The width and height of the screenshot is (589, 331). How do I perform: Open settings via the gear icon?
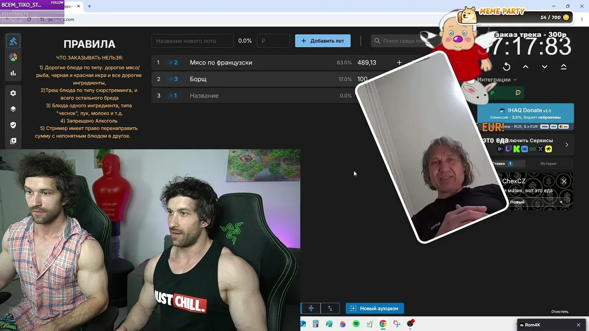click(x=13, y=93)
